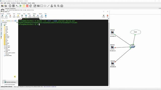Viewport: 161px width, 90px height.
Task: Open the mobaxterm.mobatek.net support link
Action: click(50, 87)
